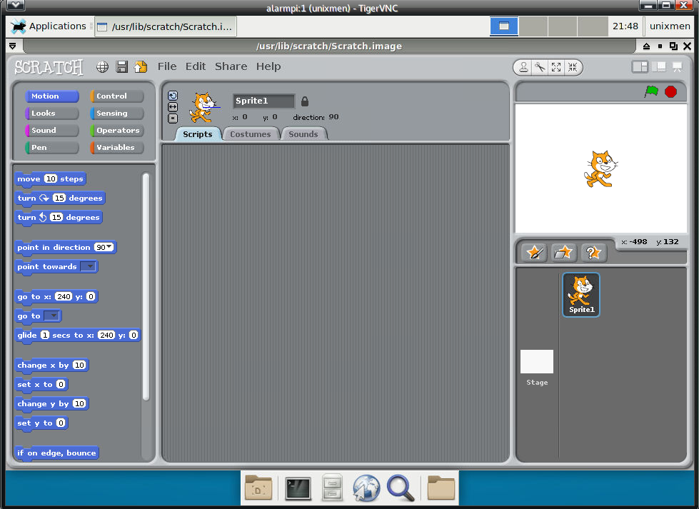The image size is (699, 509).
Task: Open the Help menu
Action: point(268,66)
